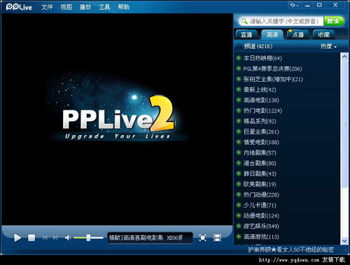Click green icon beside 热门动漫(228)
This screenshot has width=350, height=265.
point(239,194)
